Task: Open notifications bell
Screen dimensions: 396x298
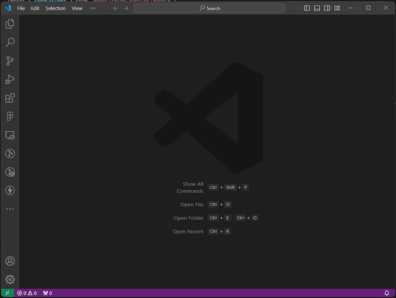Action: click(387, 293)
